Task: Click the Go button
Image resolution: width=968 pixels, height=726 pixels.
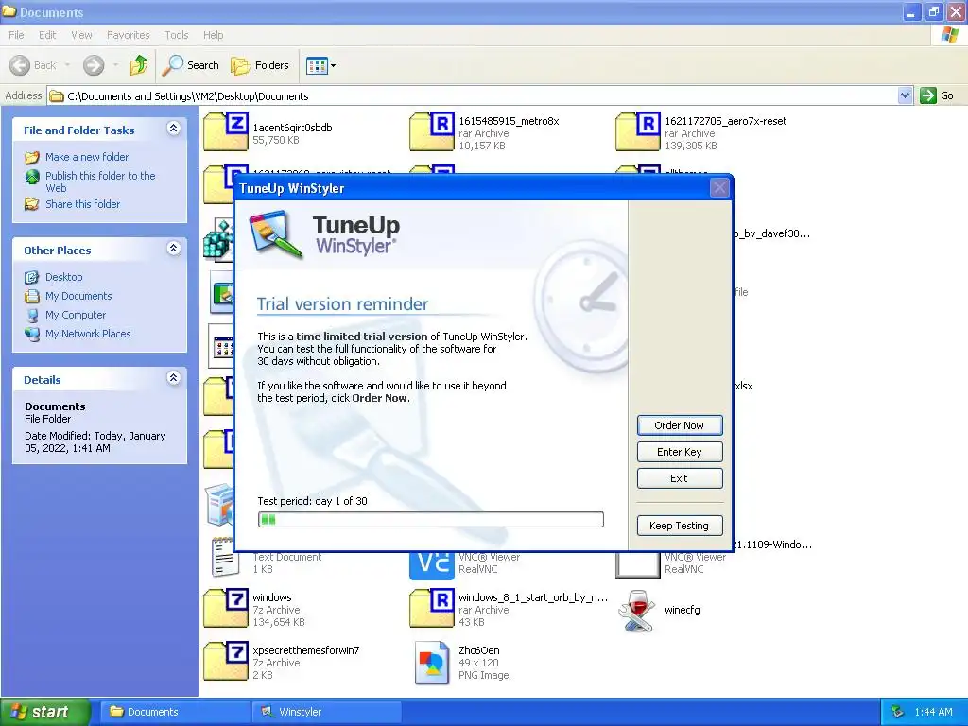Action: tap(937, 95)
